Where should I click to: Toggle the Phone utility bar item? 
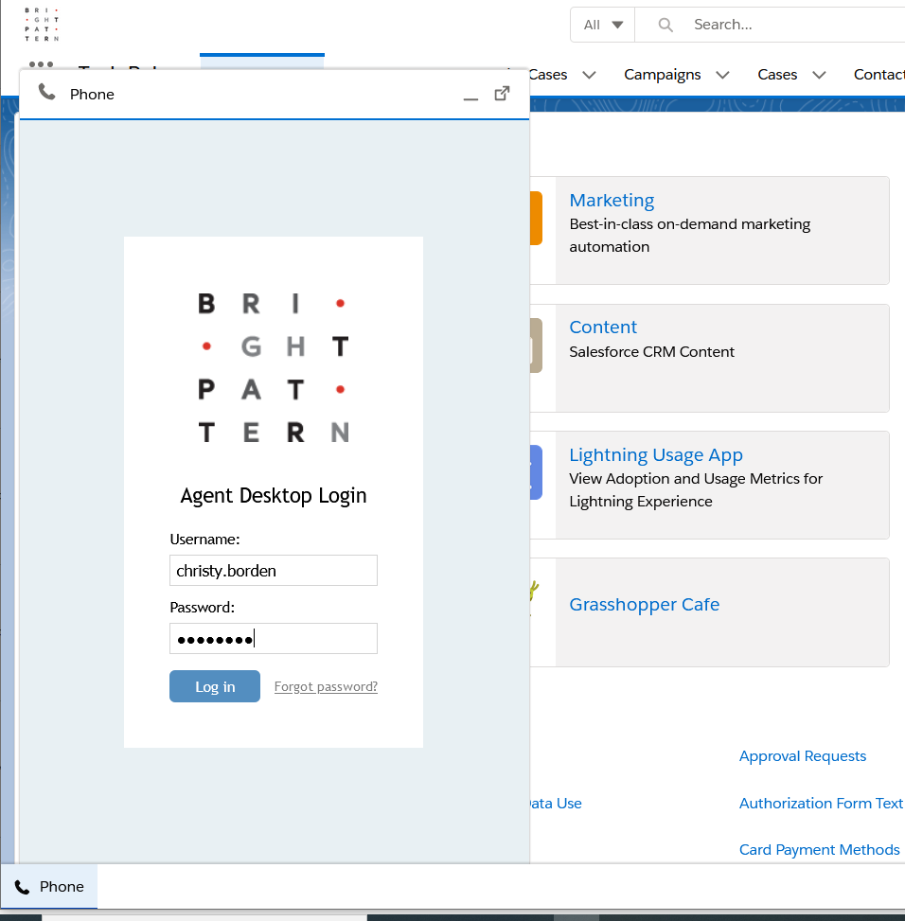tap(49, 886)
